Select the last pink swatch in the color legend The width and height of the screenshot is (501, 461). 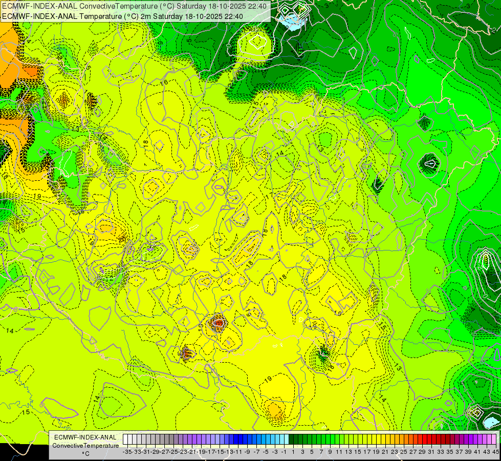coord(493,439)
